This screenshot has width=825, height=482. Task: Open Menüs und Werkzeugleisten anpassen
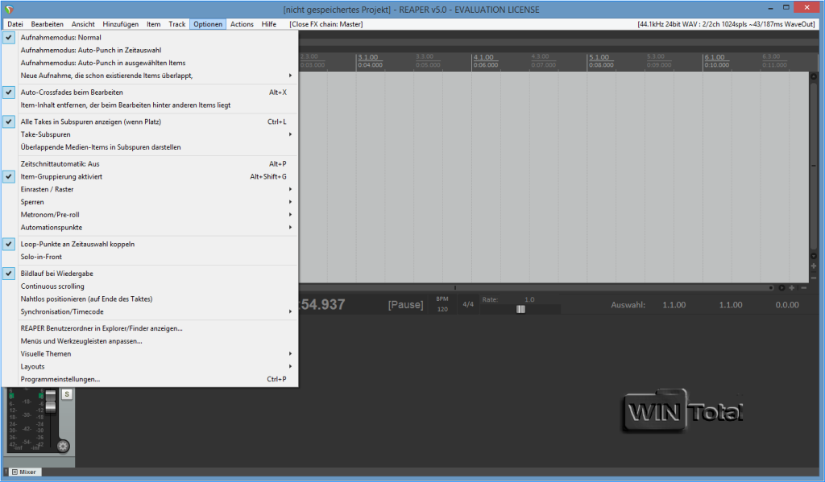(x=150, y=340)
